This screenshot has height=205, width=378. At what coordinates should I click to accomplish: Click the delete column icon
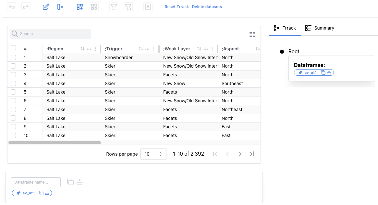coord(60,7)
